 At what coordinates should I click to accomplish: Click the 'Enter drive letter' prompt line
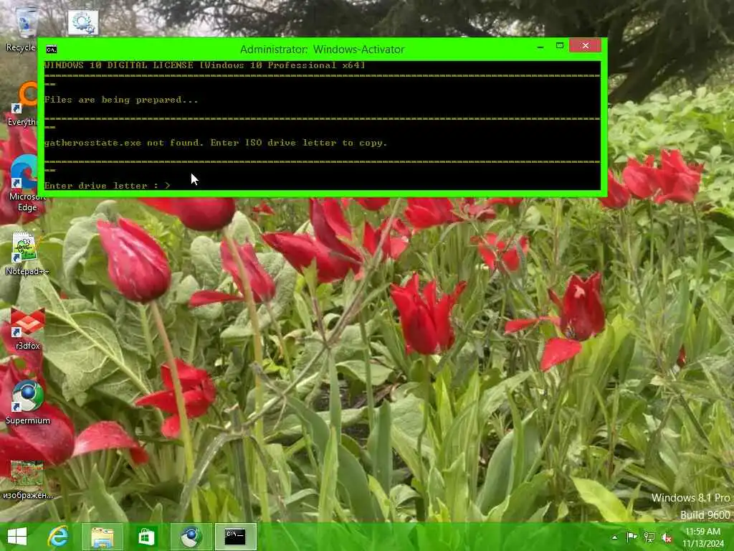point(108,186)
